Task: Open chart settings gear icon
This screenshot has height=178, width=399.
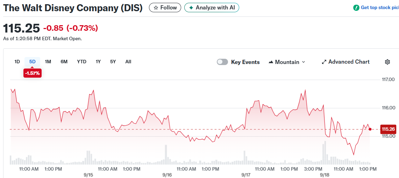Action: [387, 62]
